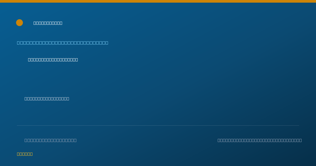Click the thin horizontal divider line
The image size is (316, 166).
158,125
